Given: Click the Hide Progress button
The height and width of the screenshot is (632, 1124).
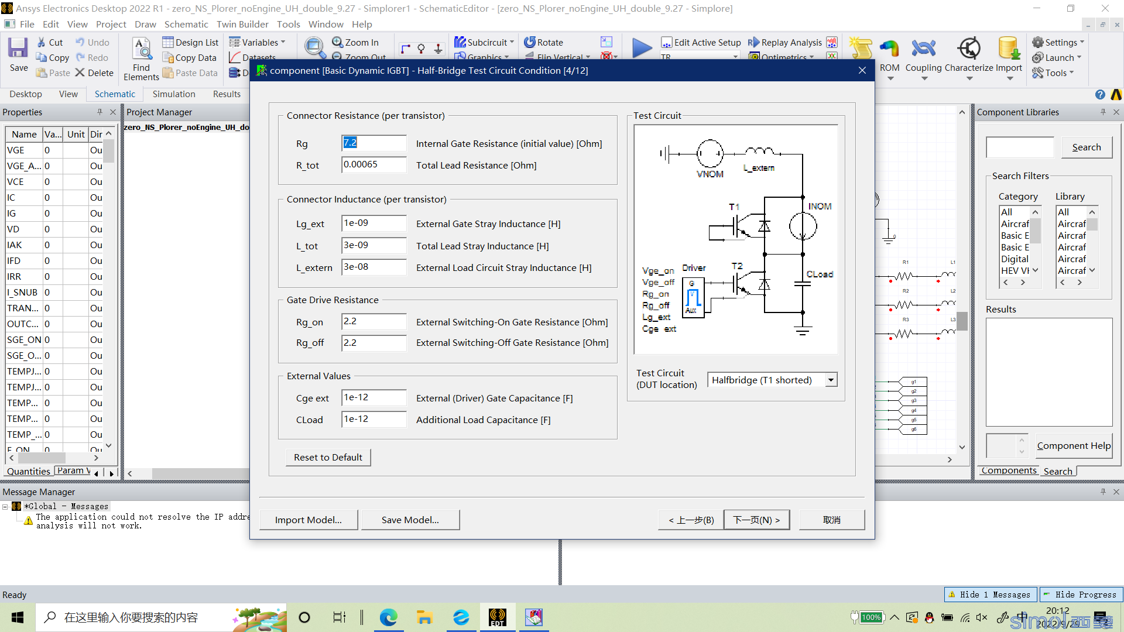Looking at the screenshot, I should (x=1081, y=595).
